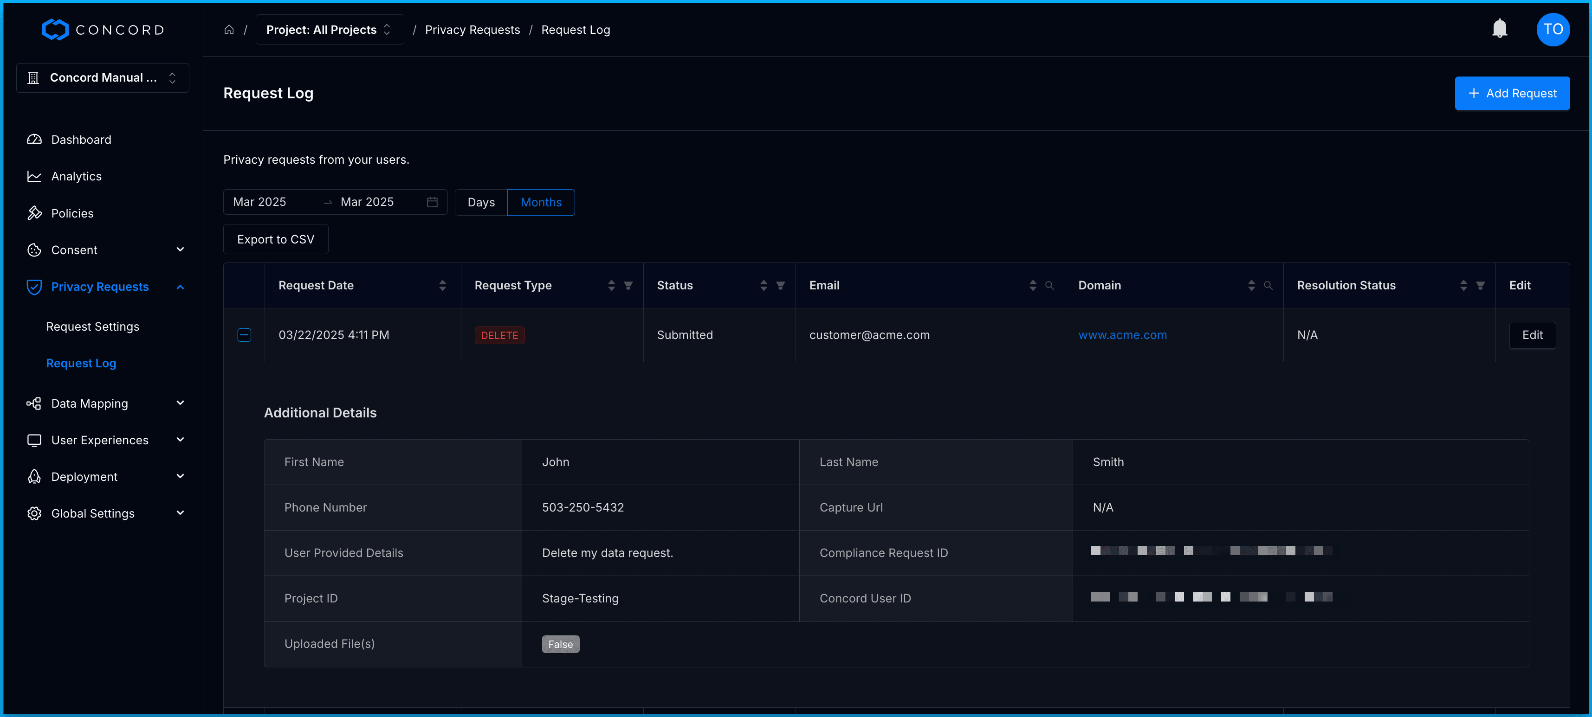Click the home breadcrumb icon
The width and height of the screenshot is (1592, 717).
click(229, 30)
